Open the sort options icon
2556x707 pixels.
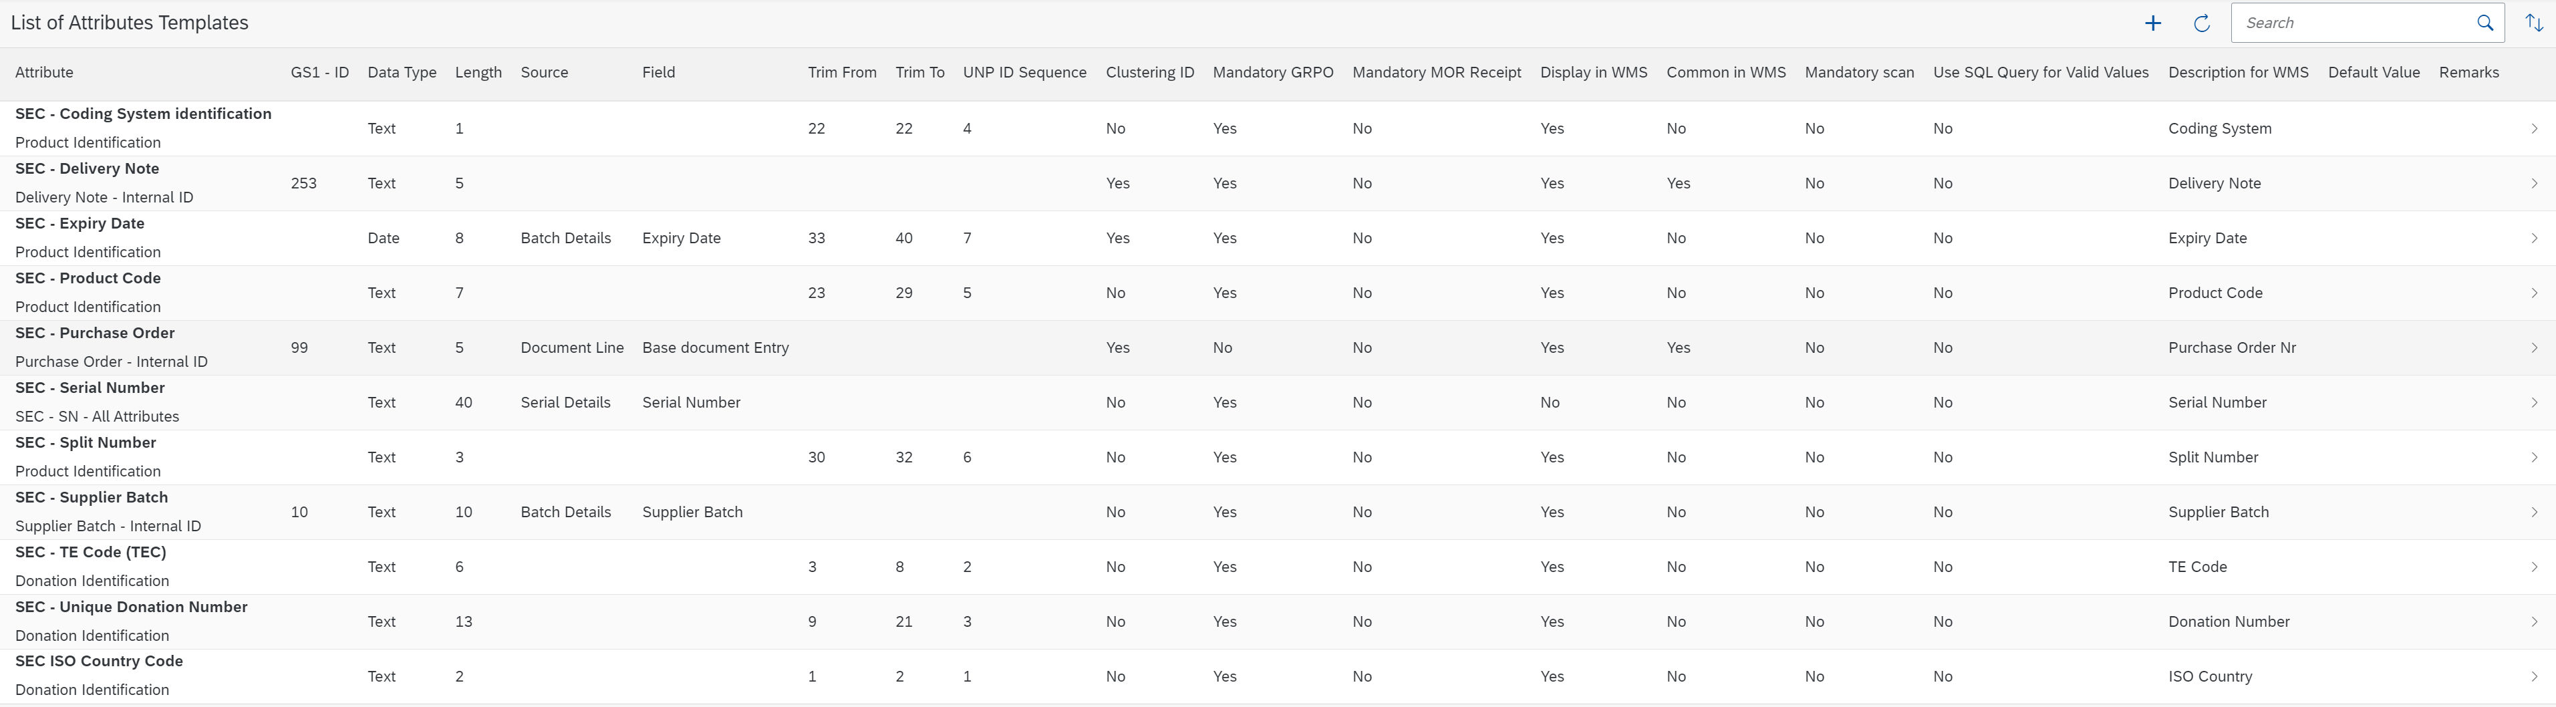coord(2536,22)
